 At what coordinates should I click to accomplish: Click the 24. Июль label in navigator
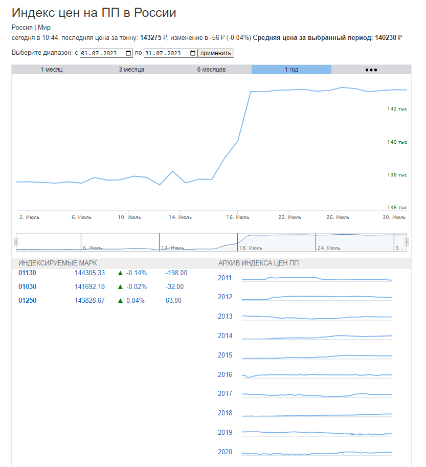pos(329,248)
